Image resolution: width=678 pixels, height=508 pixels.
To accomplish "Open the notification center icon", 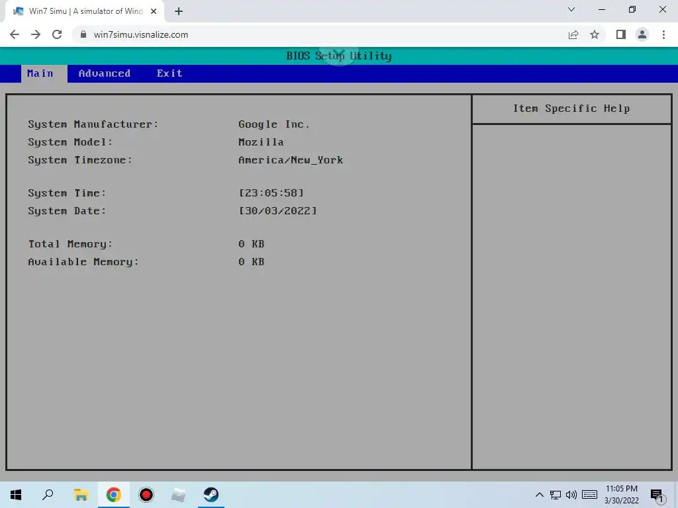I will (656, 495).
